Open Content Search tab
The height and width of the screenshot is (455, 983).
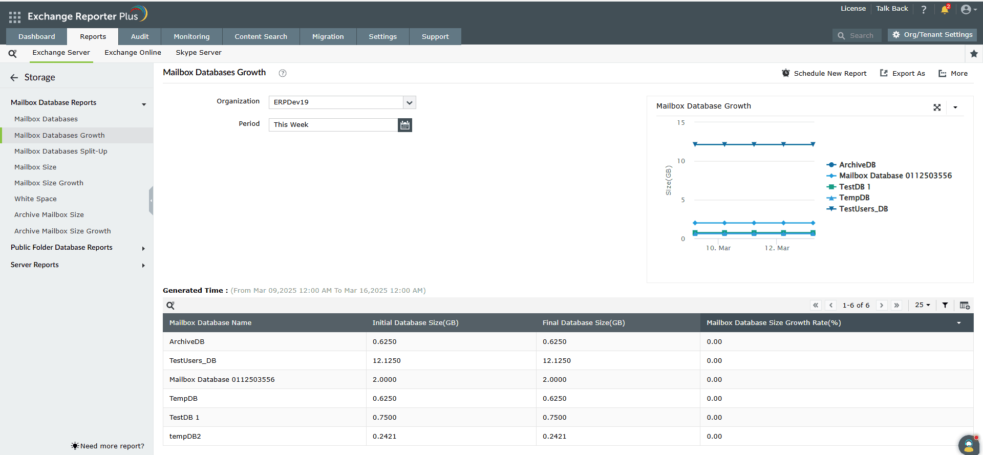[261, 36]
